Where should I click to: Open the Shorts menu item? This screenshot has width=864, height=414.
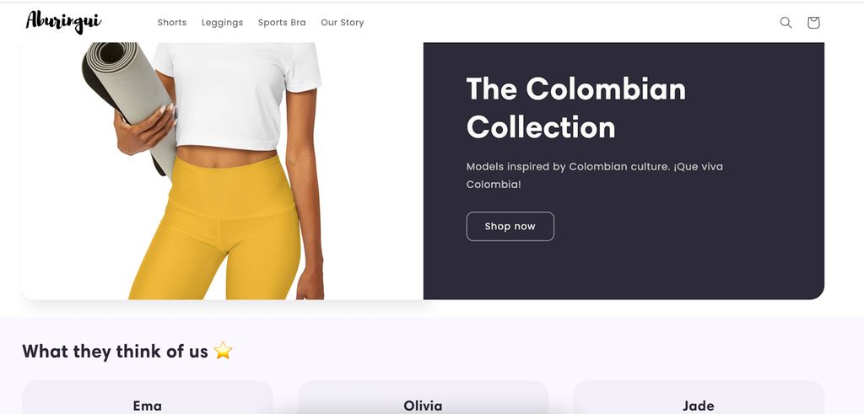coord(172,23)
